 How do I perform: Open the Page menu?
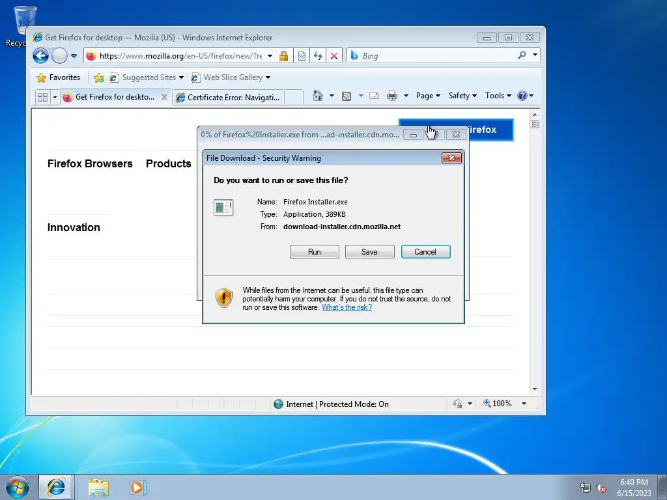[428, 96]
